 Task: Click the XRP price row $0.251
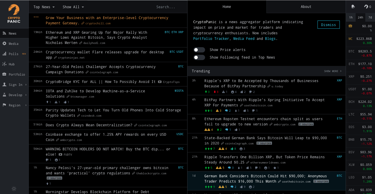(360, 78)
